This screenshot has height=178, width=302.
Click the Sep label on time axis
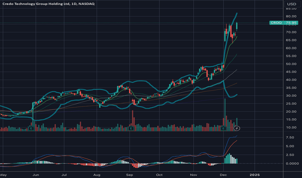coord(130,175)
